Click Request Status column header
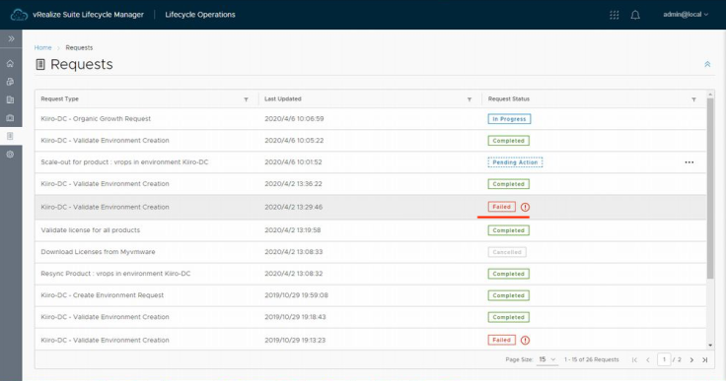Viewport: 726px width, 381px height. point(508,99)
